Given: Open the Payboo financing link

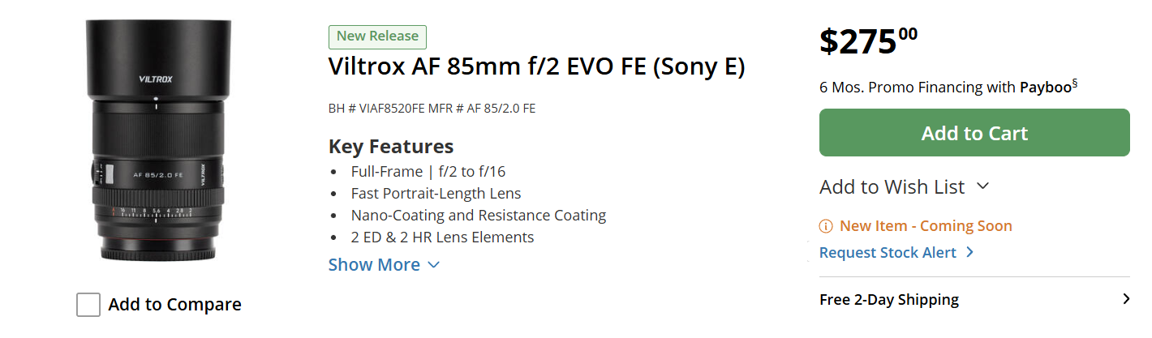Looking at the screenshot, I should [1045, 88].
